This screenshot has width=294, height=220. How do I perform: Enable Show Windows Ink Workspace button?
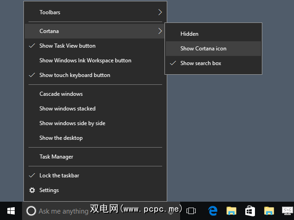[x=85, y=60]
